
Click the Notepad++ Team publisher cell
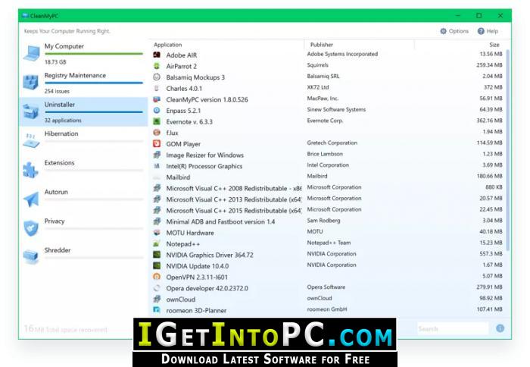[x=329, y=243]
